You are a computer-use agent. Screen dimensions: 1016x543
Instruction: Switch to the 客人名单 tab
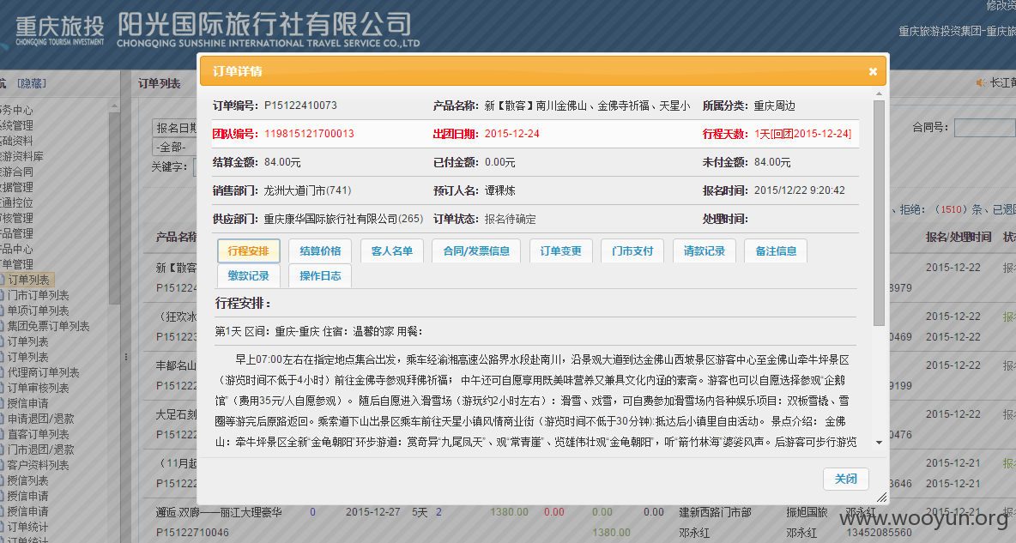point(391,250)
